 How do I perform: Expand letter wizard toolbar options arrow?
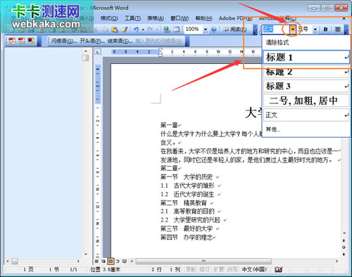pos(187,41)
